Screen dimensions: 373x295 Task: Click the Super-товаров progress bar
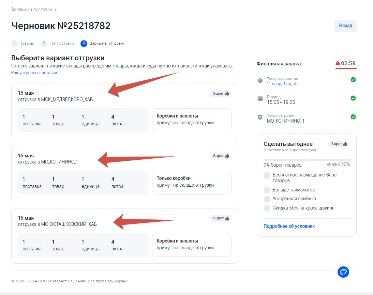click(307, 160)
